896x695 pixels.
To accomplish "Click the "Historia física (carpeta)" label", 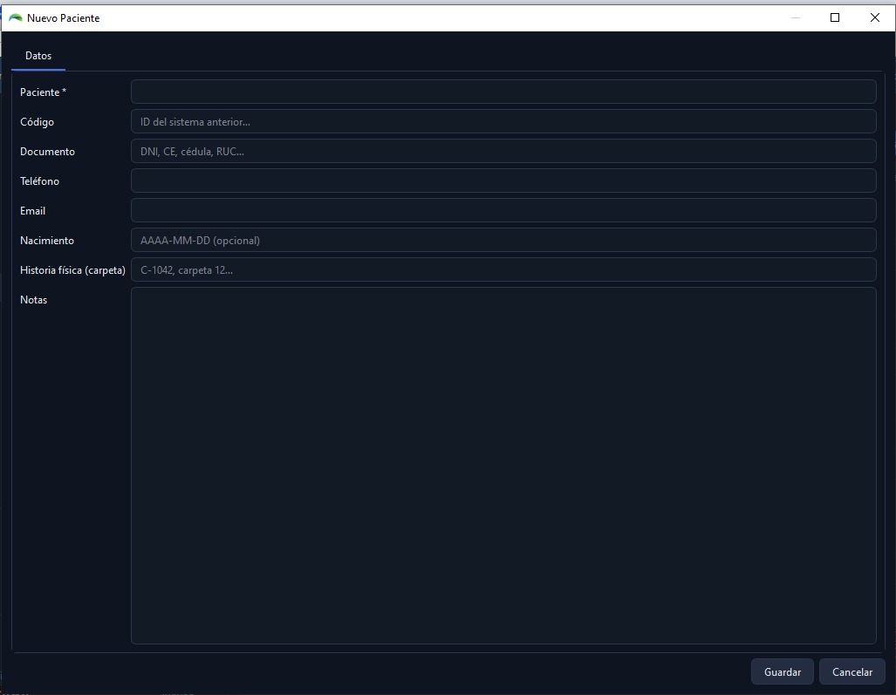I will tap(72, 270).
